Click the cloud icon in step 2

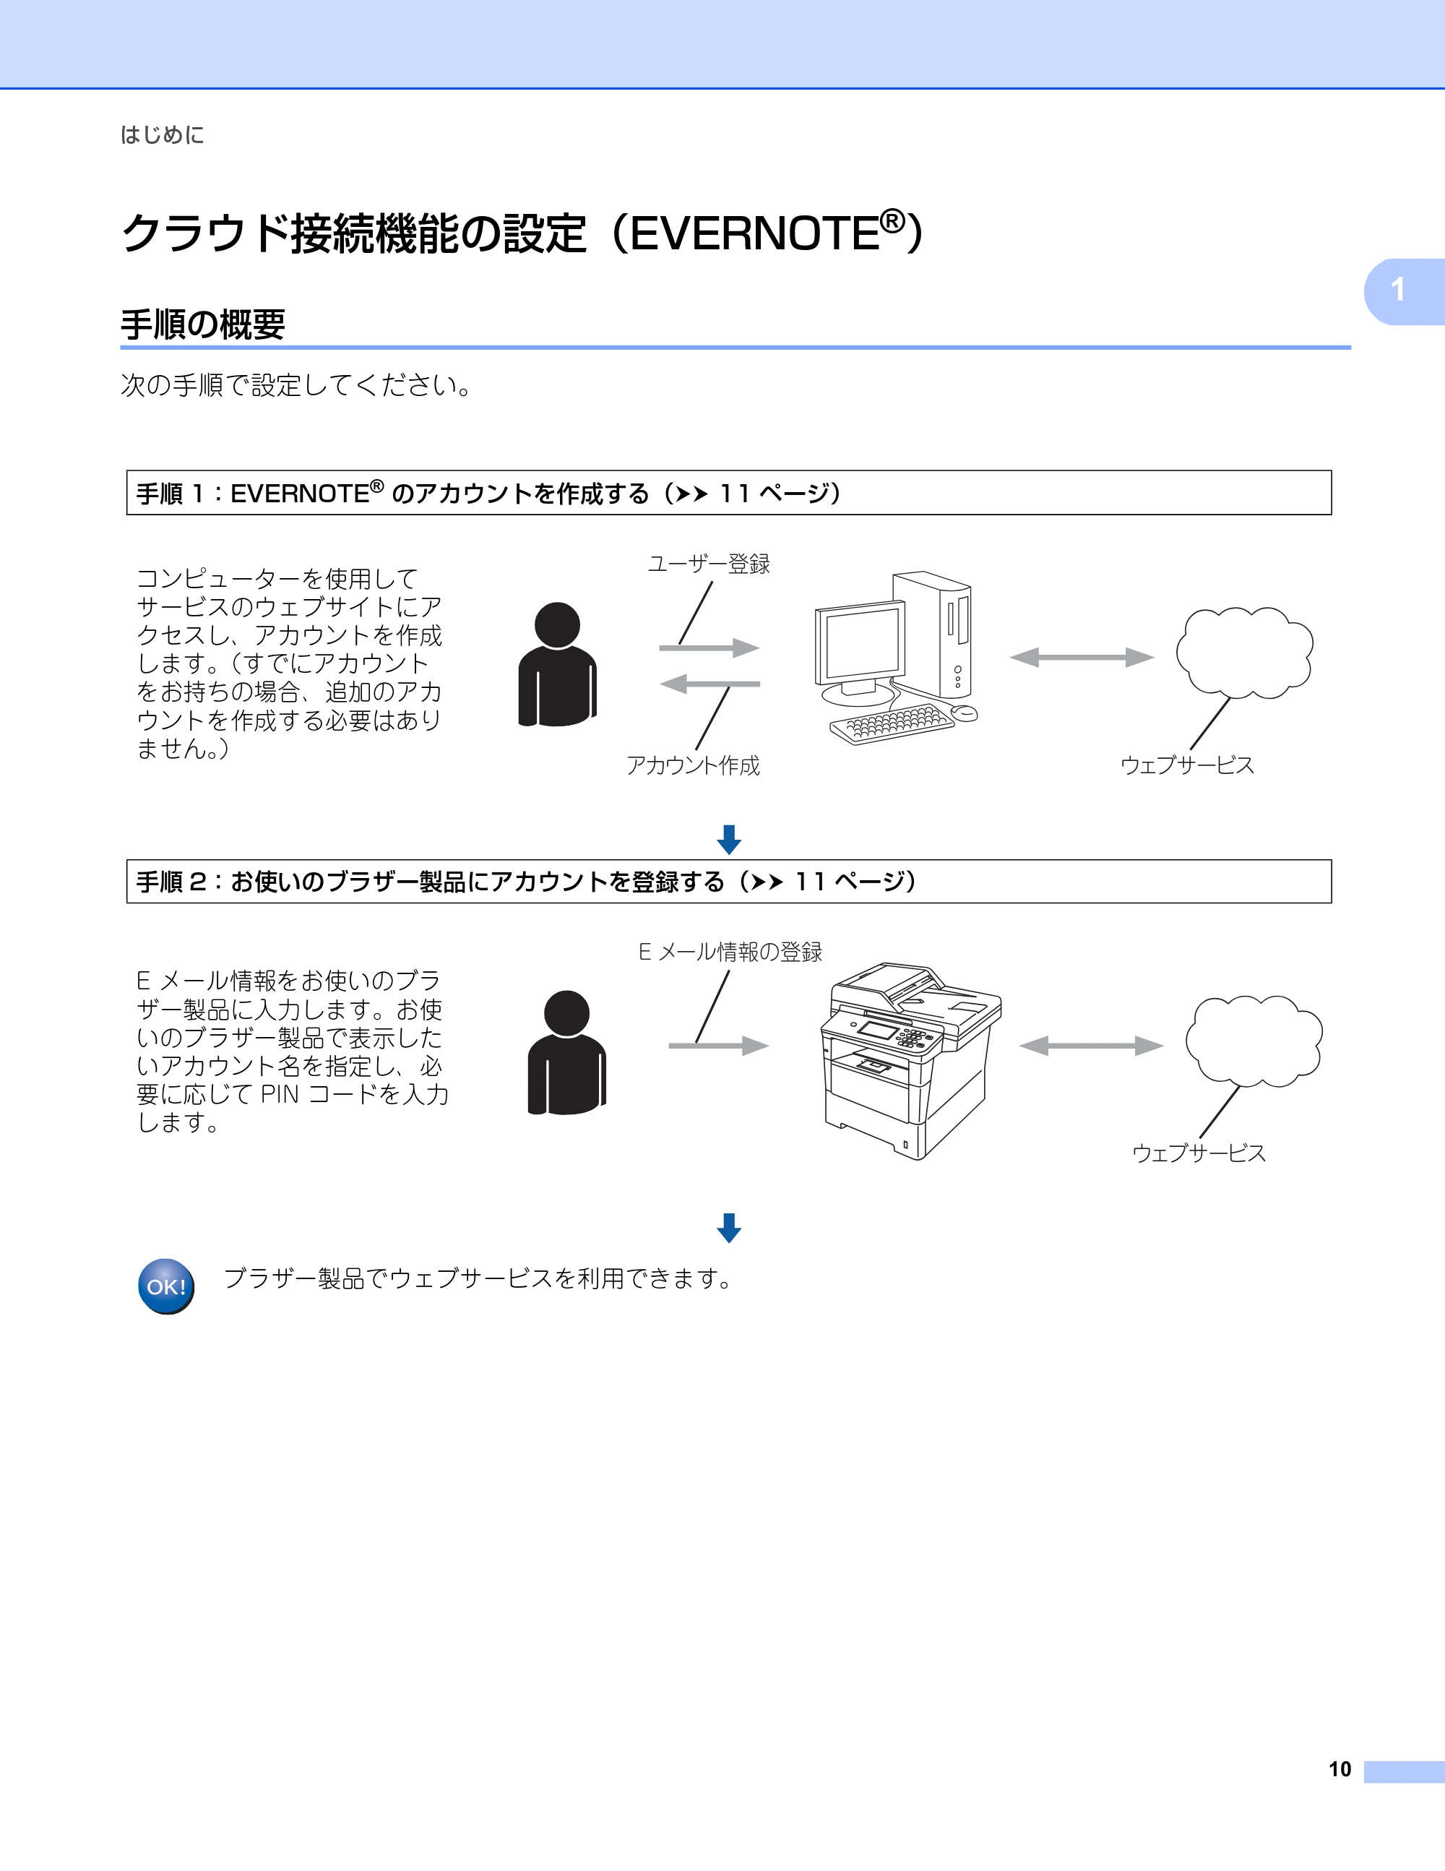1254,1041
